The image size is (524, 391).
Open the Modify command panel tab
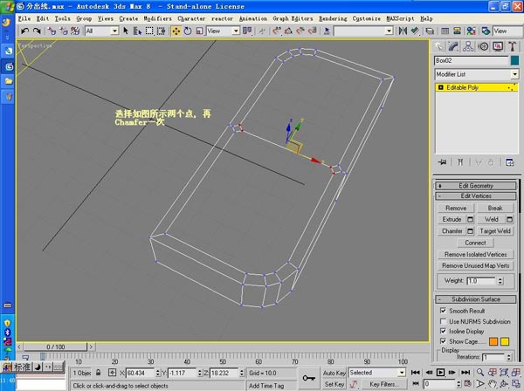click(453, 46)
